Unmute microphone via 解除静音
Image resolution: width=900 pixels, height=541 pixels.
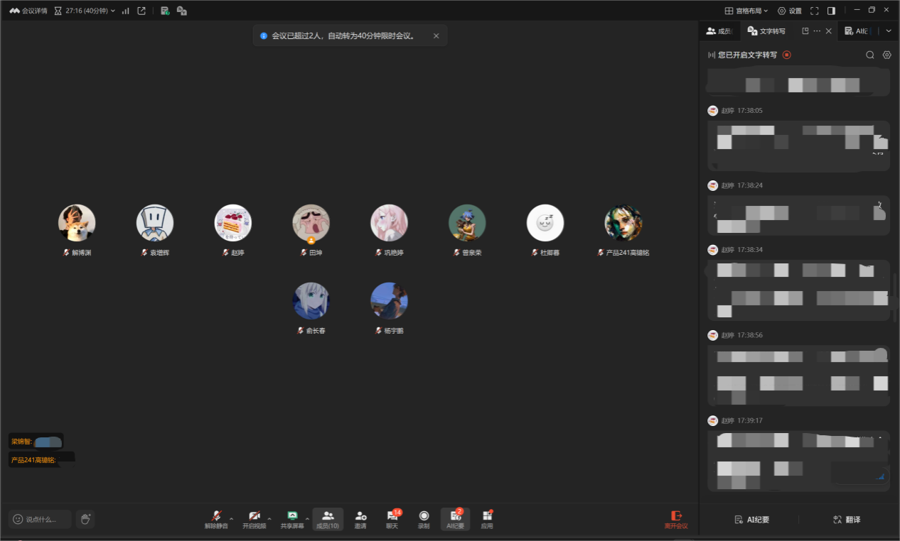pos(216,518)
